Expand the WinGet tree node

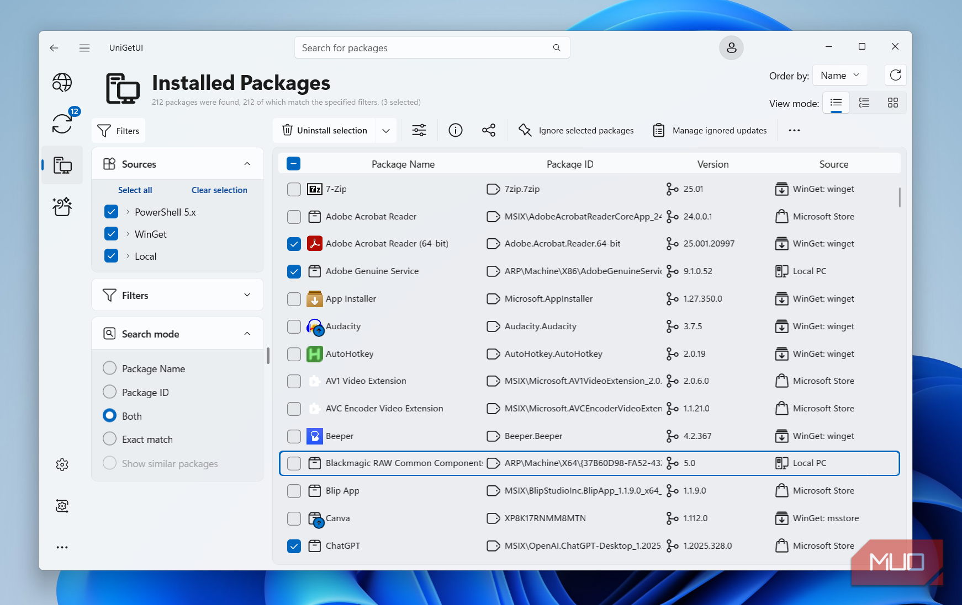128,234
